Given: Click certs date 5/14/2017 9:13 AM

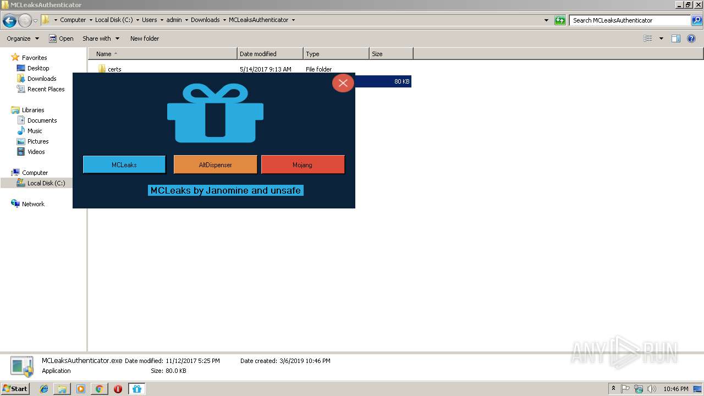Looking at the screenshot, I should pos(266,69).
